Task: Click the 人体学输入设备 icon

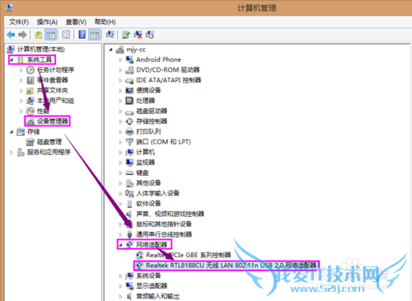Action: coord(129,193)
